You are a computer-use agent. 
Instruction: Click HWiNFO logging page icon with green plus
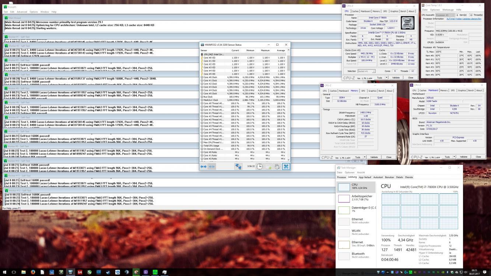[269, 167]
